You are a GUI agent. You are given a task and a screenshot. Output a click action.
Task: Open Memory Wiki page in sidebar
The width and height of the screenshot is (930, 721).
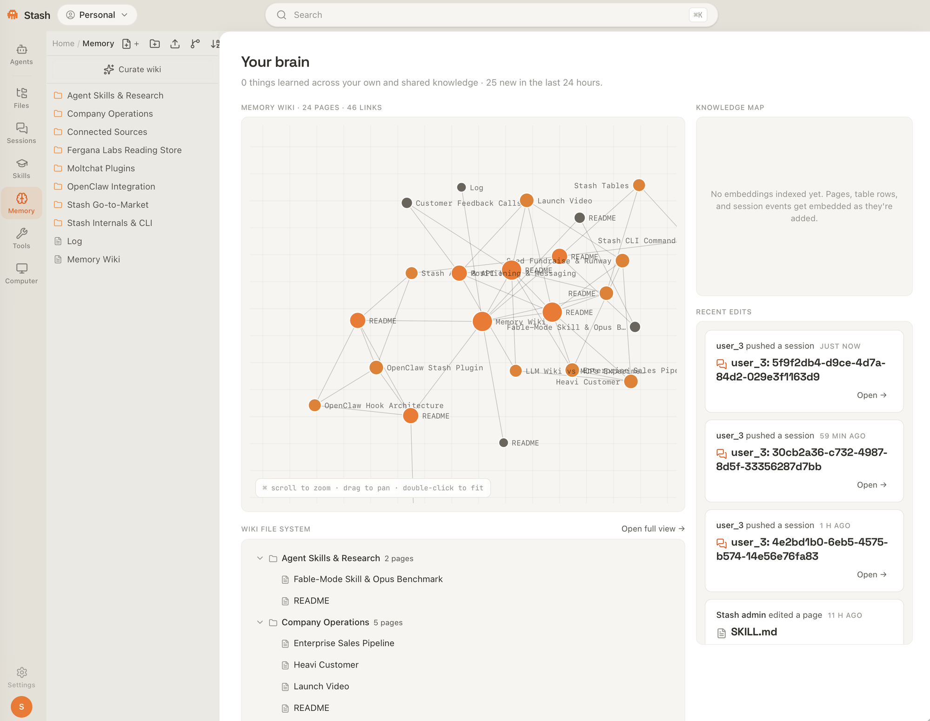coord(94,259)
